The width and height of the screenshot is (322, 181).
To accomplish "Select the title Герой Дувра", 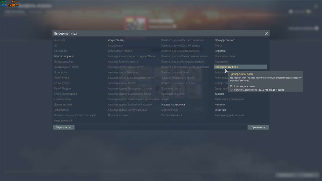I will point(61,78).
